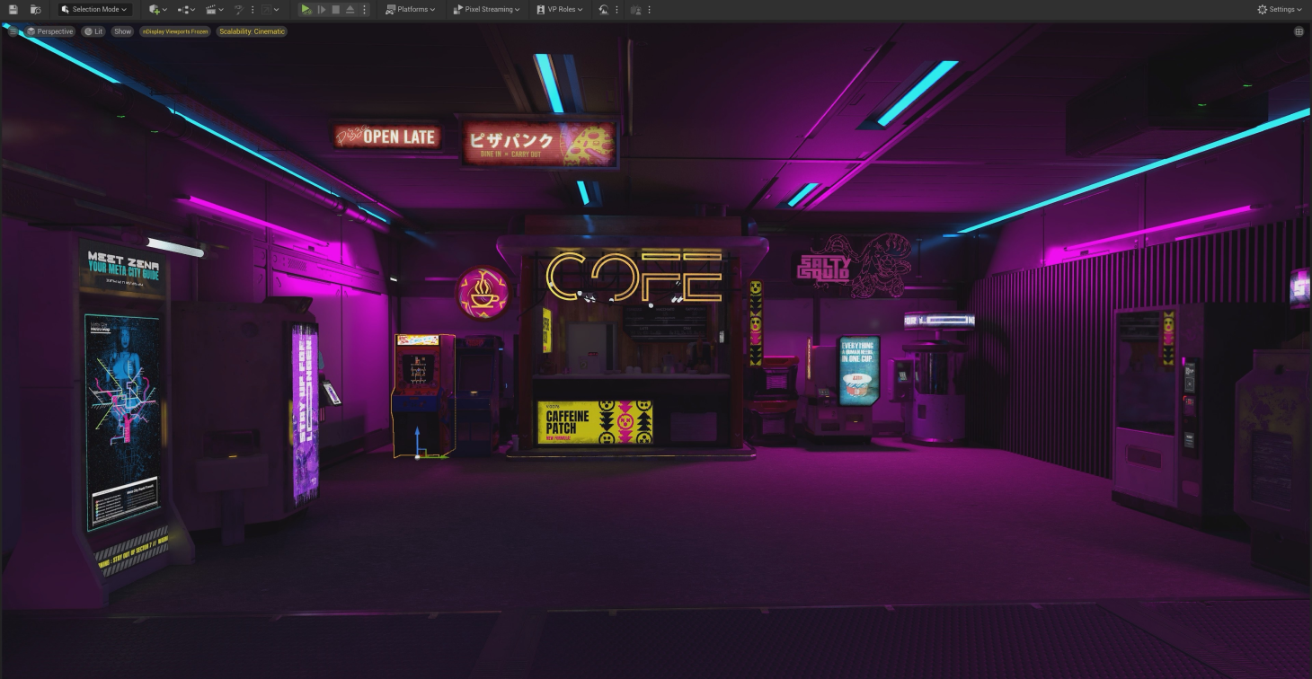Image resolution: width=1312 pixels, height=679 pixels.
Task: Click the Browse content folder icon
Action: (x=35, y=9)
